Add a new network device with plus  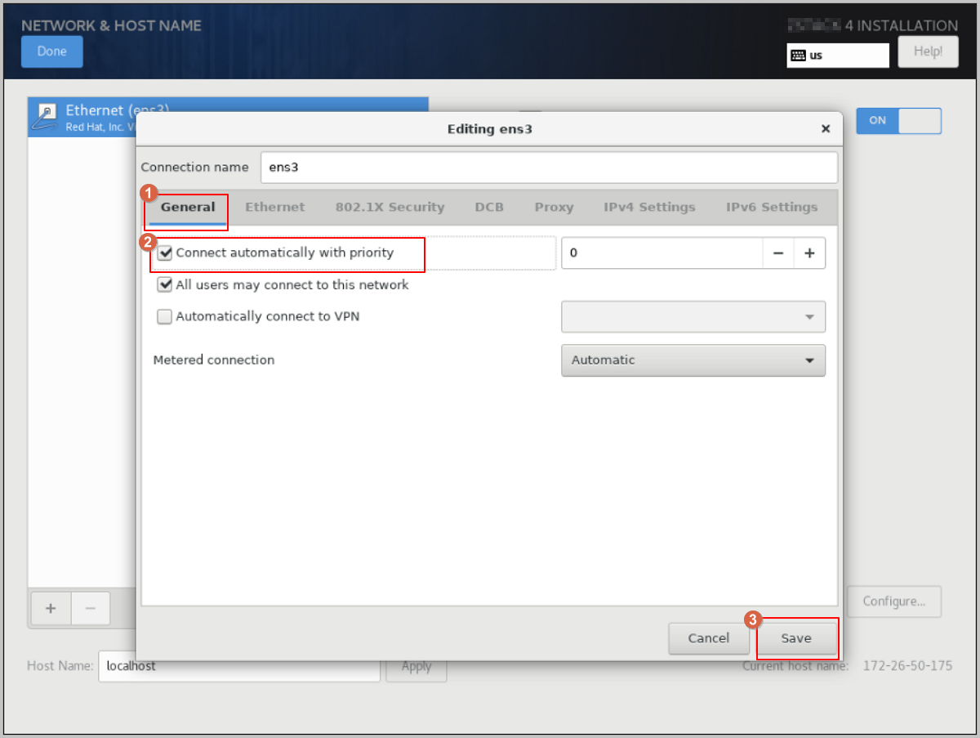[51, 609]
